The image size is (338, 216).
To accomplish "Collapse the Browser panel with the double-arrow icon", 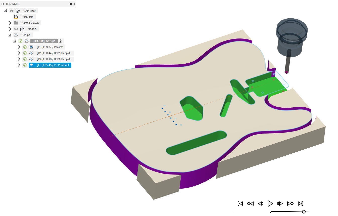I will coord(3,4).
